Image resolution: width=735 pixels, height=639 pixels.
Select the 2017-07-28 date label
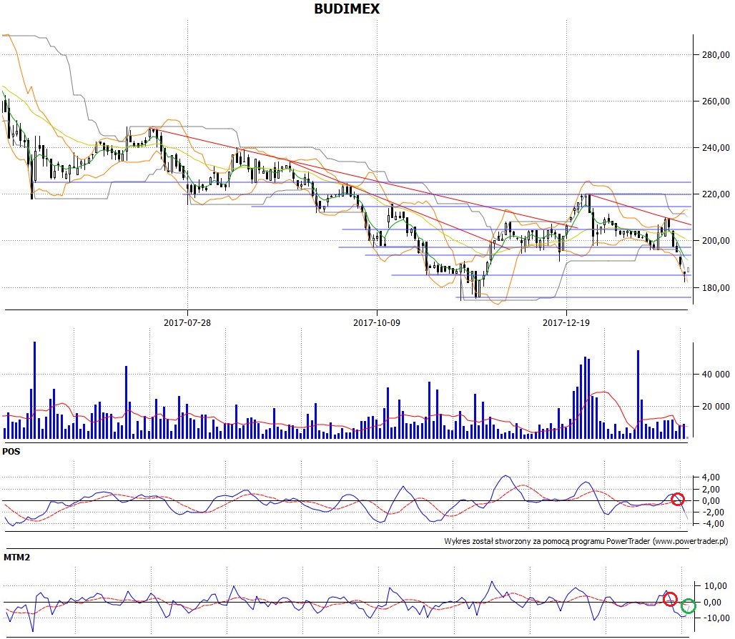click(187, 323)
